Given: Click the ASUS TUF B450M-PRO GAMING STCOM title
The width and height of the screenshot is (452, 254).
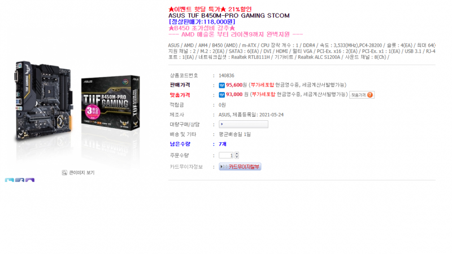Looking at the screenshot, I should (x=229, y=16).
